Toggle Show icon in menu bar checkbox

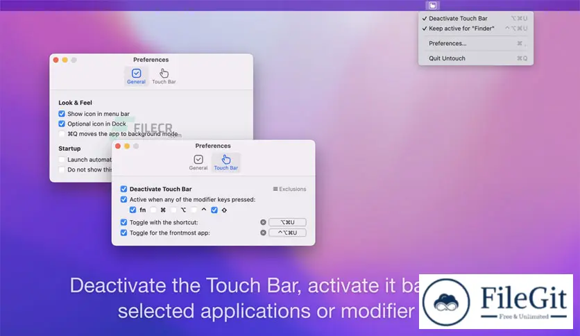click(x=62, y=114)
